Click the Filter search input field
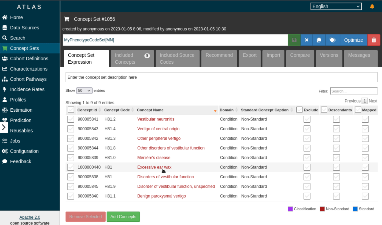Image resolution: width=382 pixels, height=225 pixels. click(353, 91)
